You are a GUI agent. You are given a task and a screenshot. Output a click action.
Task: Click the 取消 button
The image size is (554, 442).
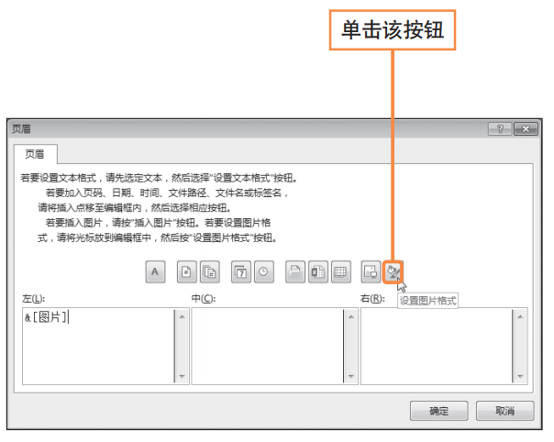pos(504,411)
